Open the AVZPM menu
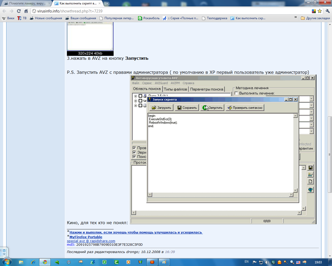Viewport: 332px width, 266px height. 175,83
